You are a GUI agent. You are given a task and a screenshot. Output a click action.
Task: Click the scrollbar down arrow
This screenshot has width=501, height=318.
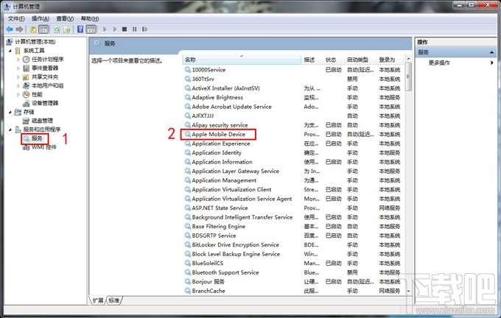coord(408,291)
